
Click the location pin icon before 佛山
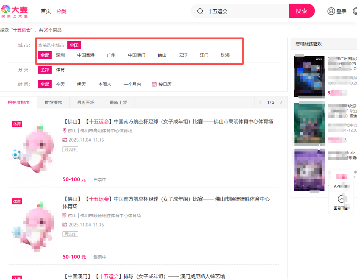tap(65, 130)
